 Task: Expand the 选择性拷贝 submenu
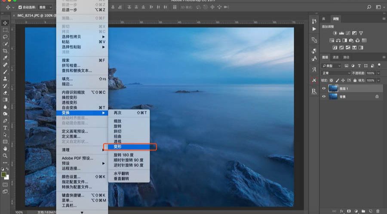coord(82,37)
